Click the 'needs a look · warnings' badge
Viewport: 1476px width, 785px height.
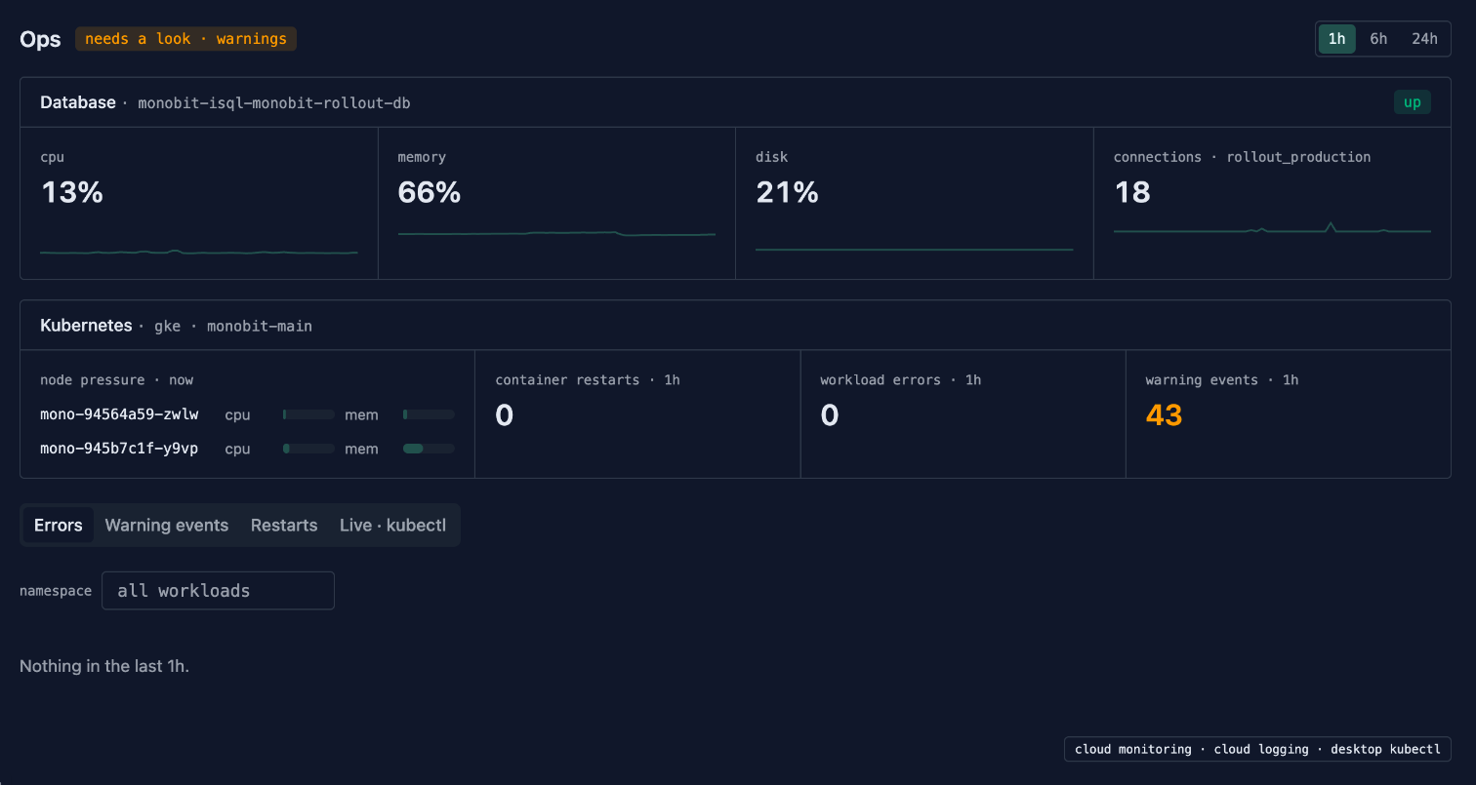(185, 39)
